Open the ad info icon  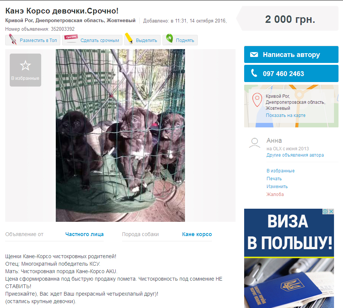325,211
